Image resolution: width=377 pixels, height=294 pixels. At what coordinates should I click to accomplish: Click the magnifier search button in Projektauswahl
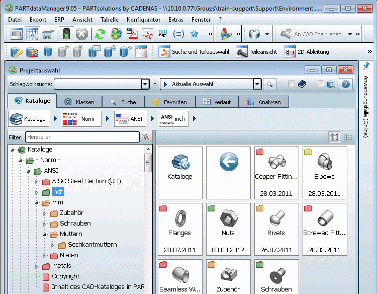(x=270, y=84)
